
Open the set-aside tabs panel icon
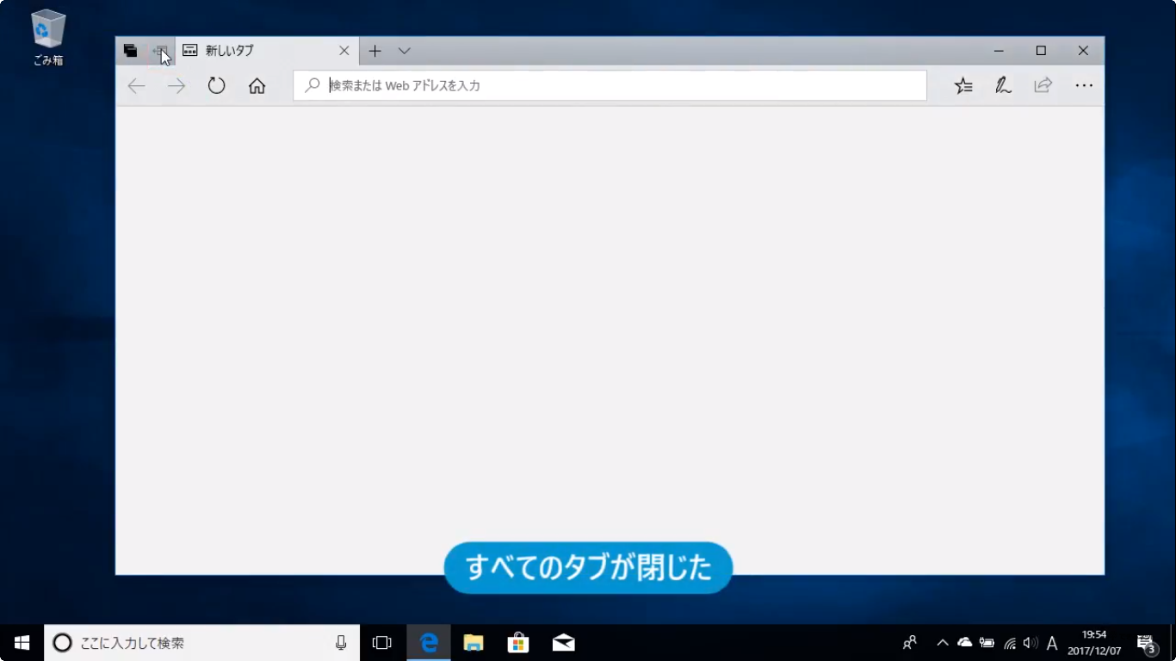(130, 51)
